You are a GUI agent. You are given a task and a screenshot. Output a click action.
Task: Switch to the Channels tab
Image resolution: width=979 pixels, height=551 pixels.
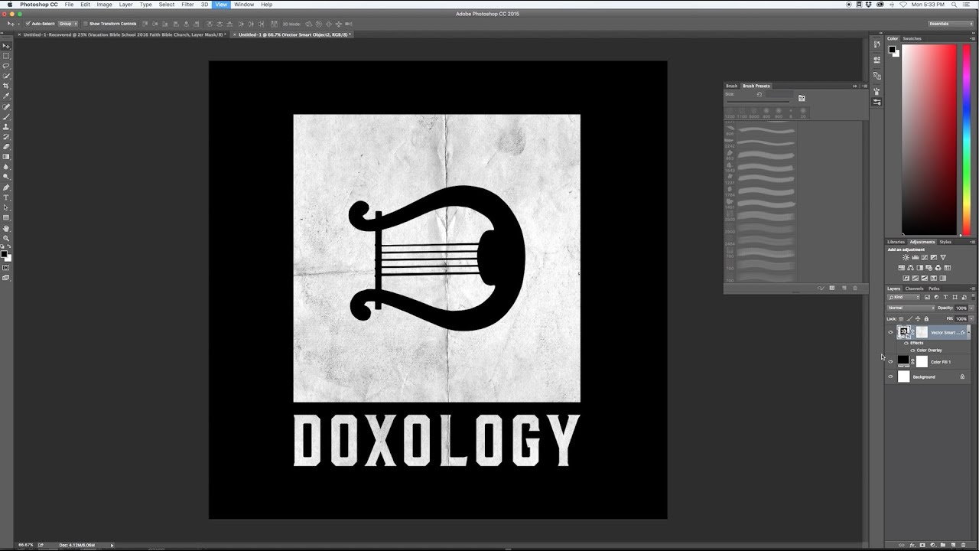coord(915,289)
